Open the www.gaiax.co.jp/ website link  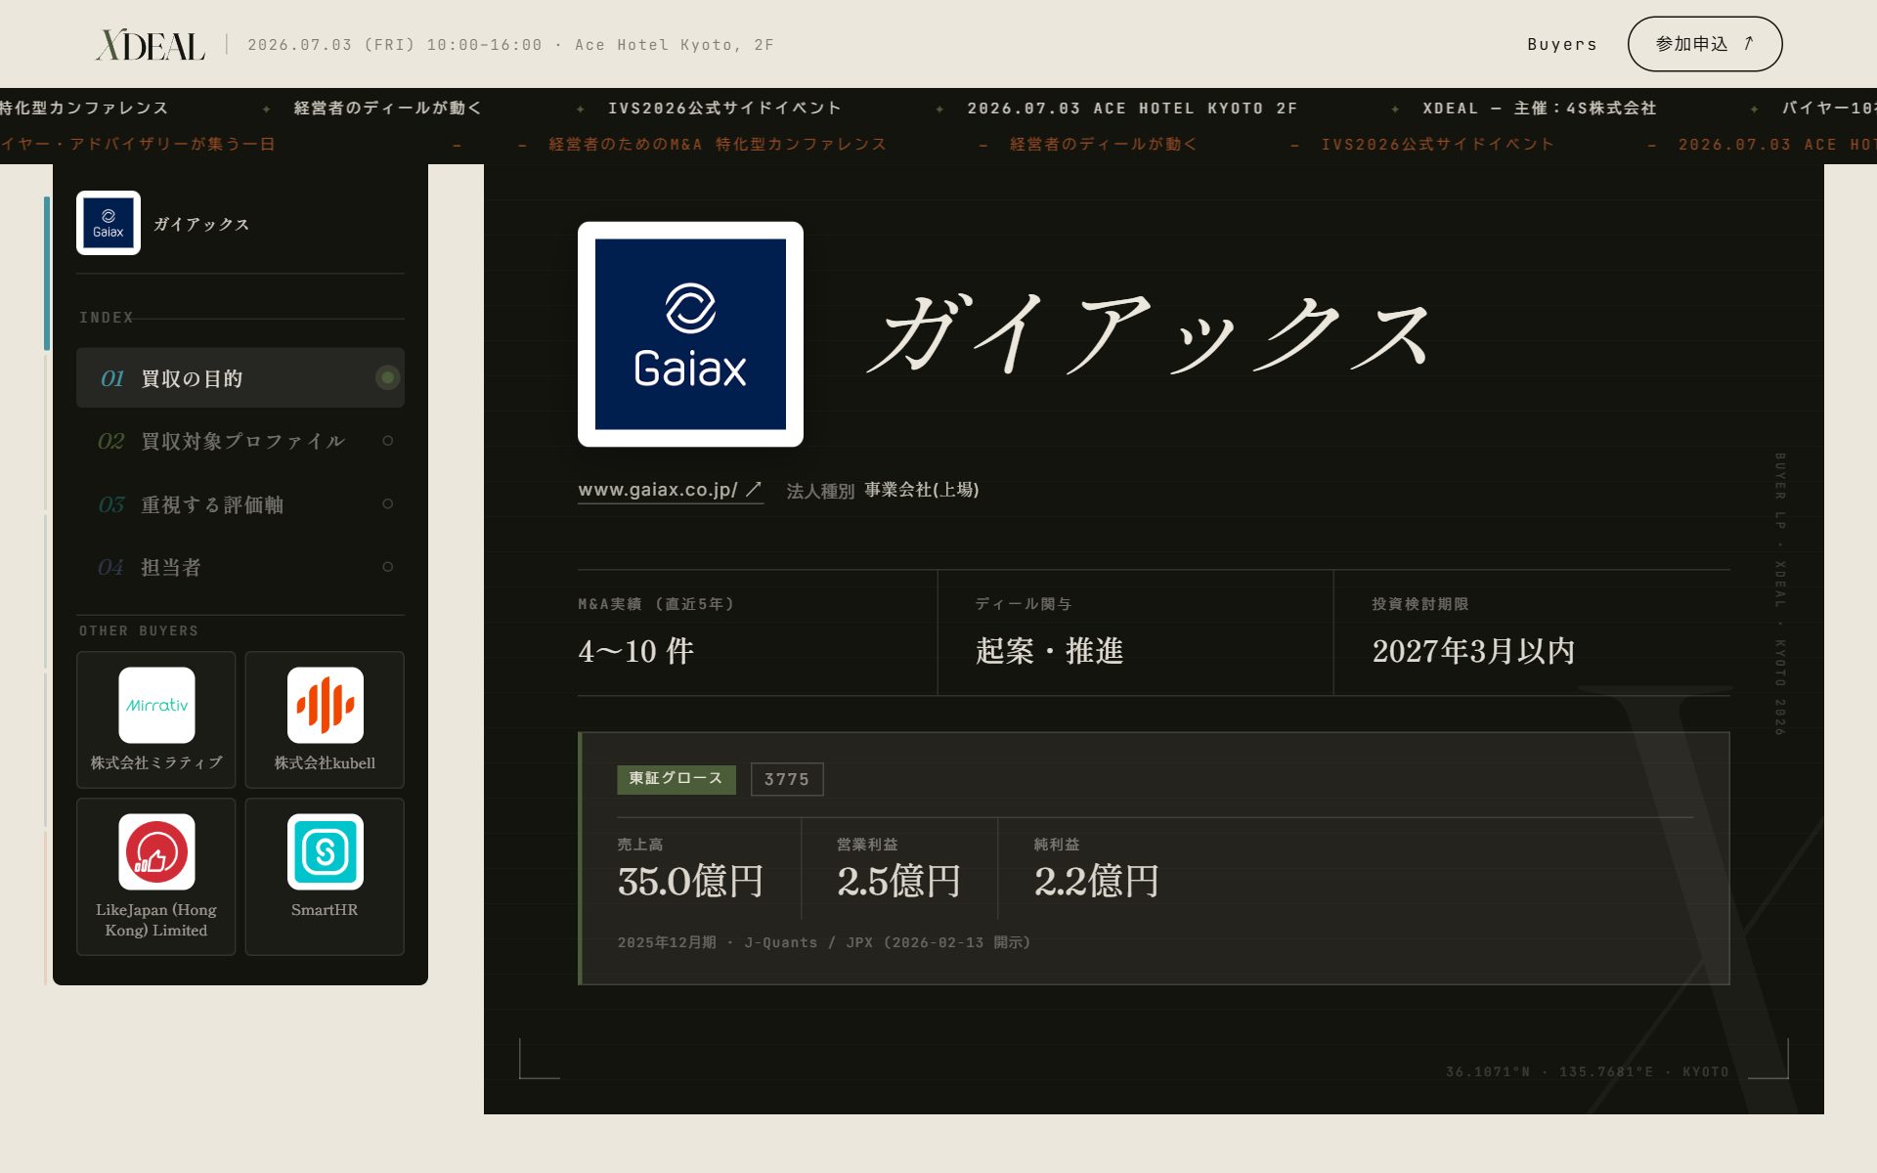[x=670, y=490]
